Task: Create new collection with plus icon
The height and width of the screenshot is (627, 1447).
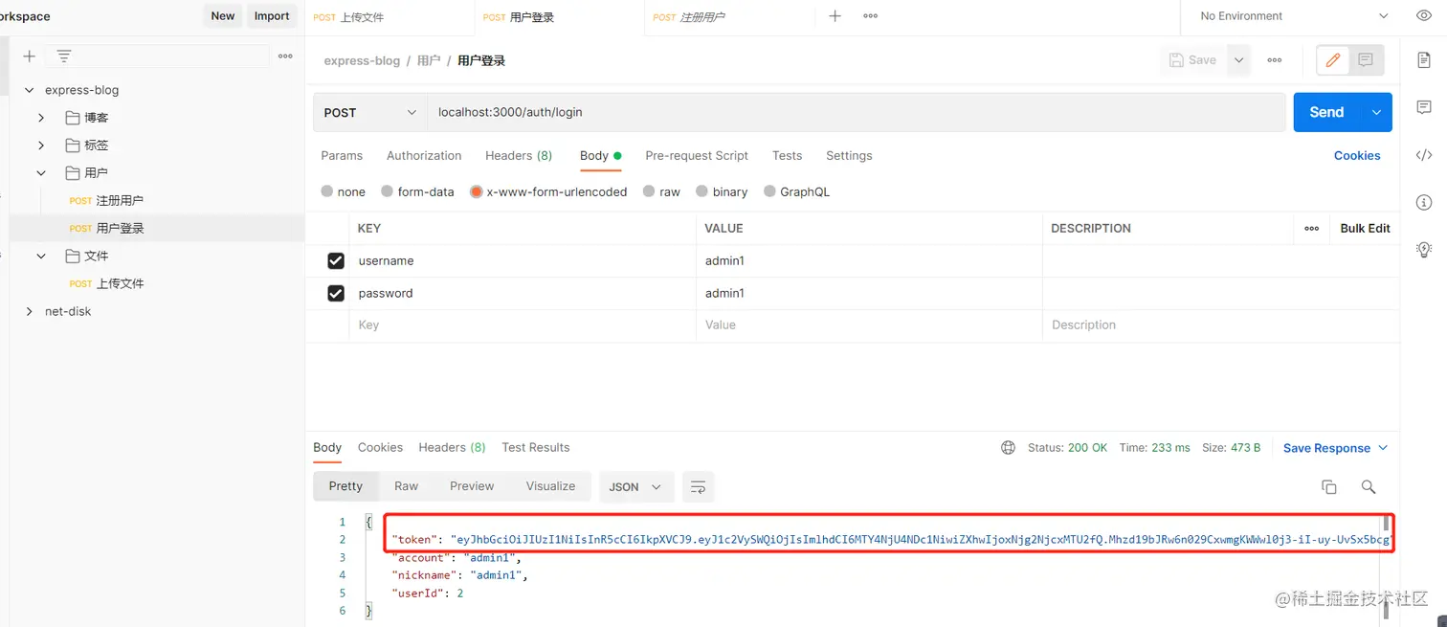Action: [29, 56]
